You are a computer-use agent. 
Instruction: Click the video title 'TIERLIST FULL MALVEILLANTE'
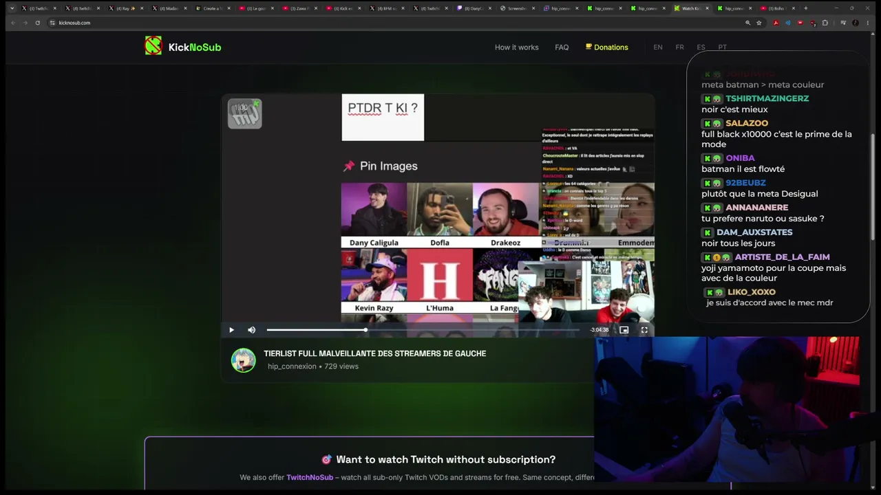click(375, 353)
